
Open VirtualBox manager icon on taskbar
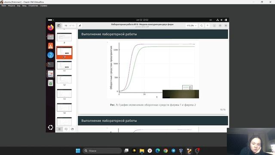coord(181,151)
